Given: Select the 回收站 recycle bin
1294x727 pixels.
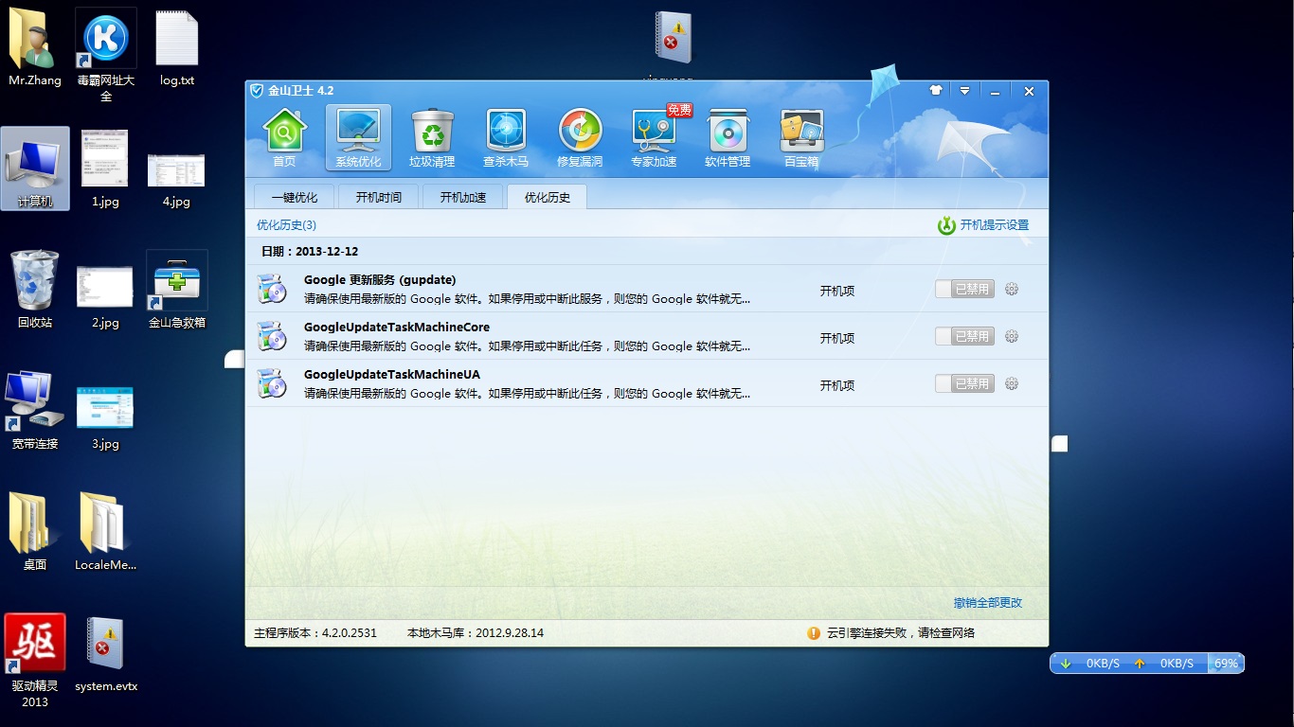Looking at the screenshot, I should tap(35, 290).
